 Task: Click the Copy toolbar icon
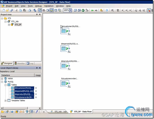[21, 10]
